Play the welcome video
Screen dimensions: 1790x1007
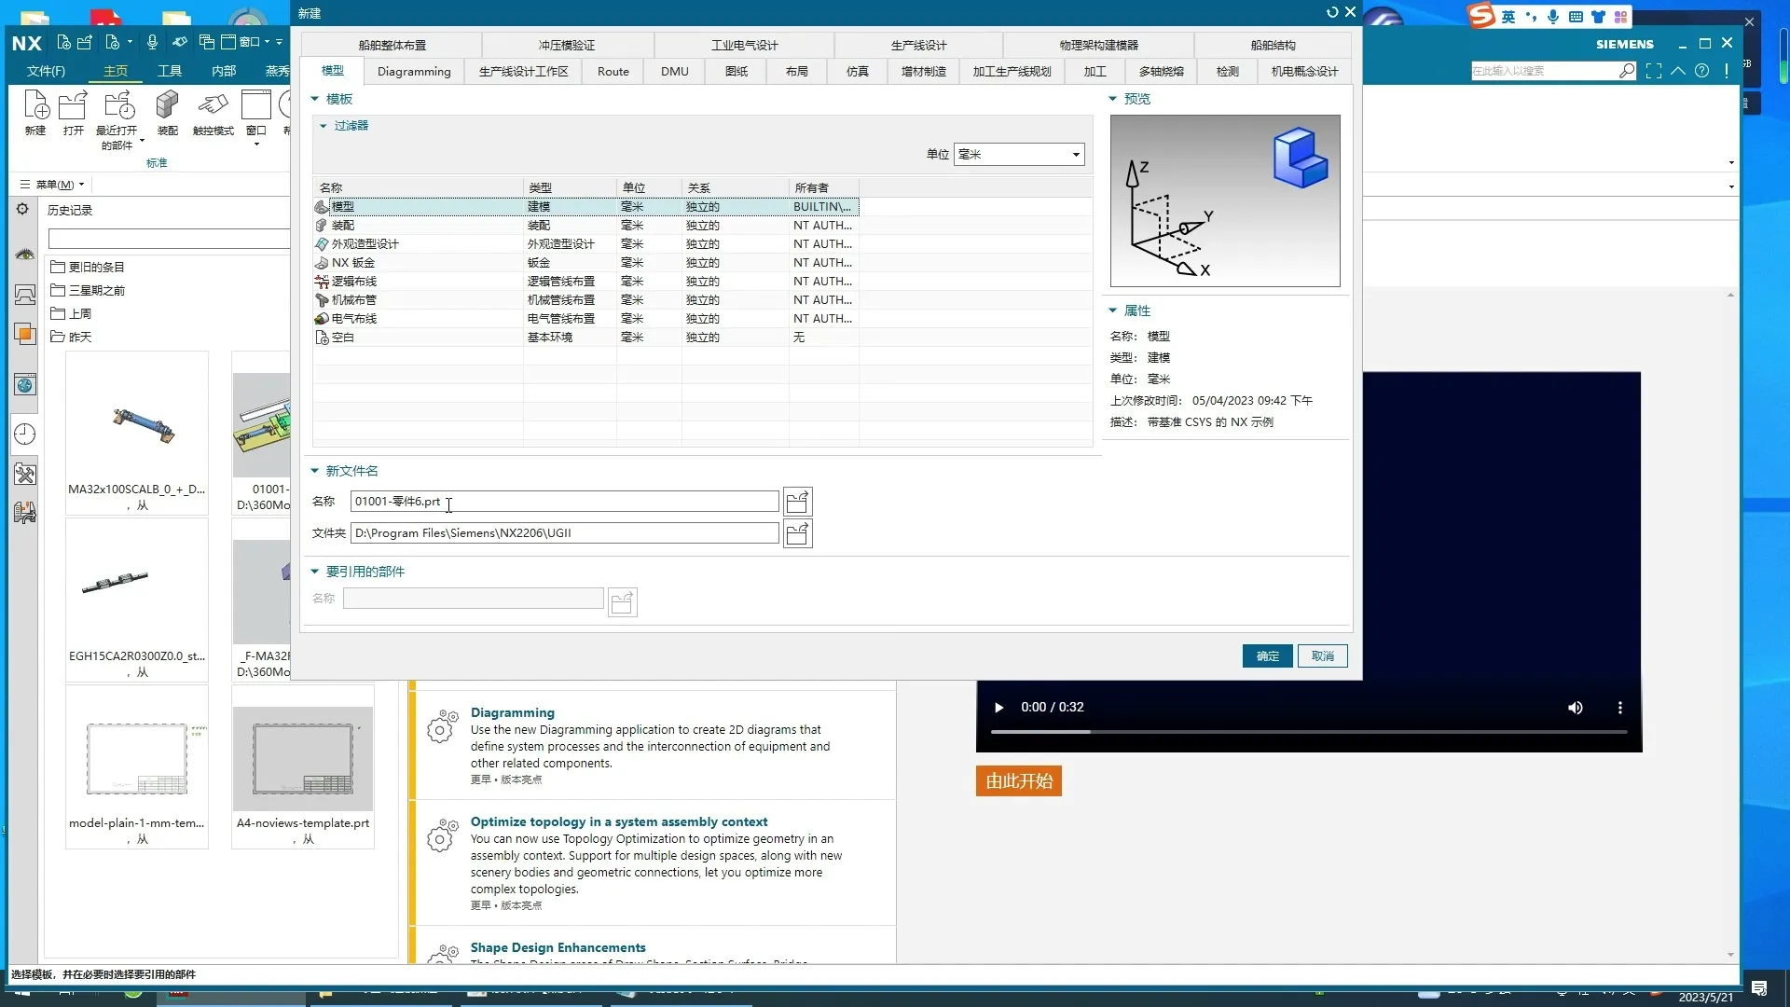tap(998, 708)
